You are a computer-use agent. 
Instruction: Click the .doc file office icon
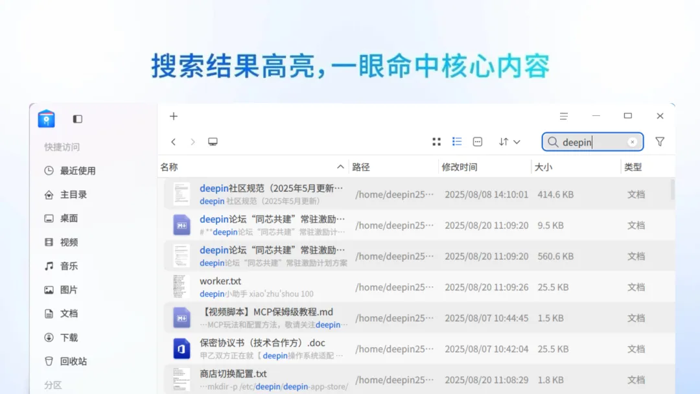point(181,349)
